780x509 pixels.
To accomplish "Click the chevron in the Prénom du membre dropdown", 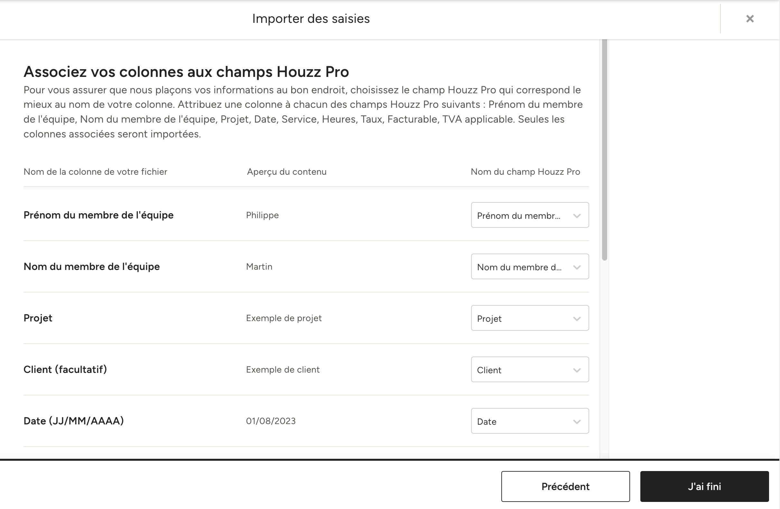I will pos(577,216).
